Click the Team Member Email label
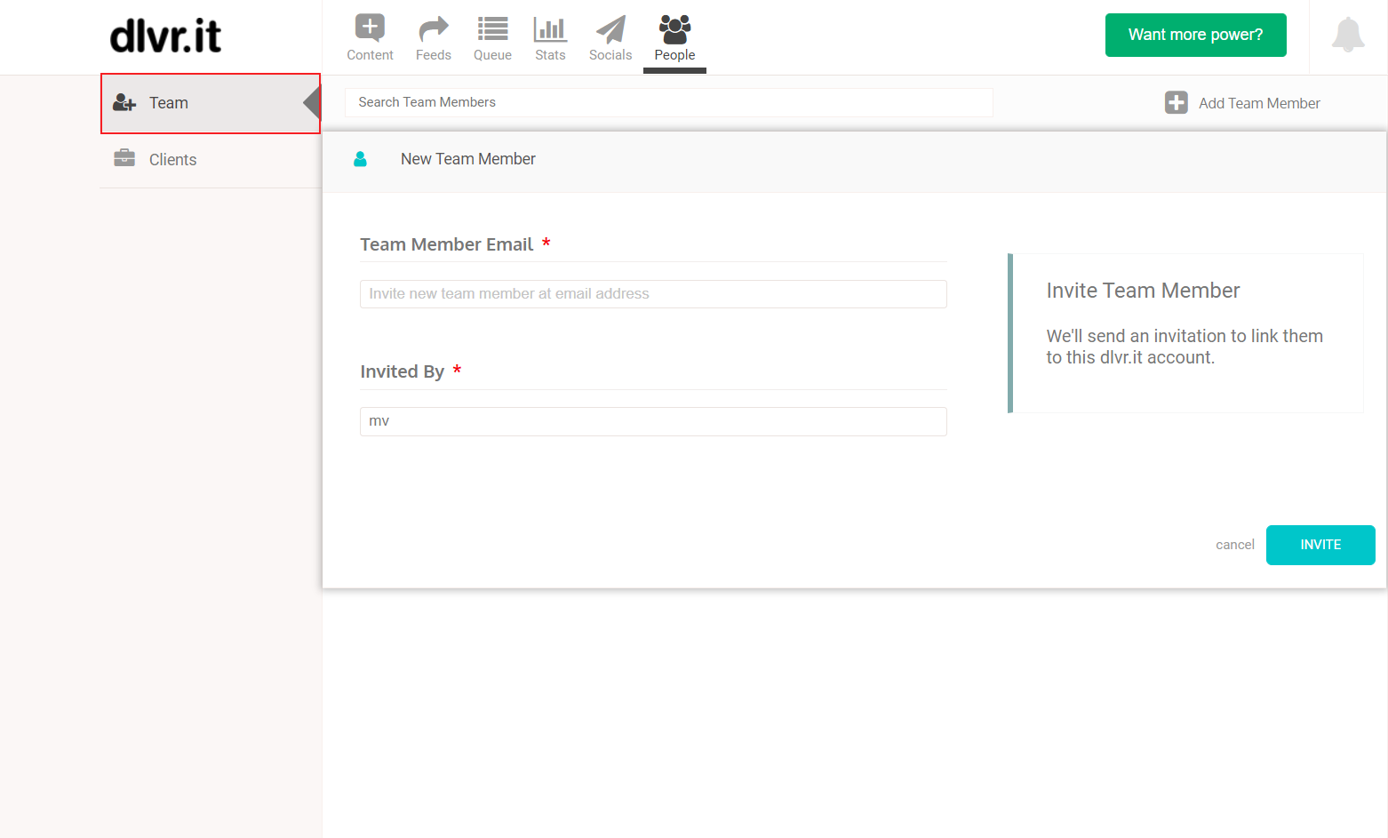The image size is (1388, 838). [446, 244]
